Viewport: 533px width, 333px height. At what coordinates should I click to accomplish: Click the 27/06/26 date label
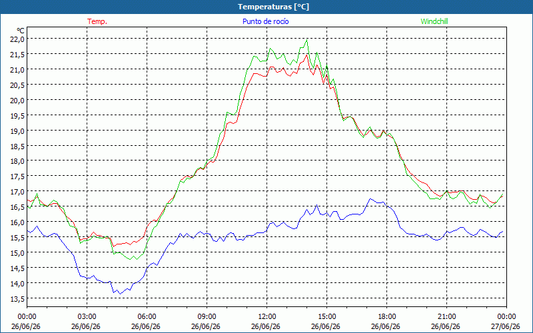click(x=506, y=326)
